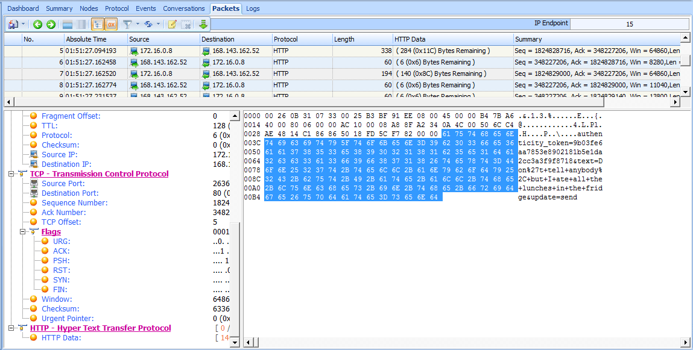Image resolution: width=693 pixels, height=350 pixels.
Task: Select the Sequence Number field
Action: pos(74,203)
